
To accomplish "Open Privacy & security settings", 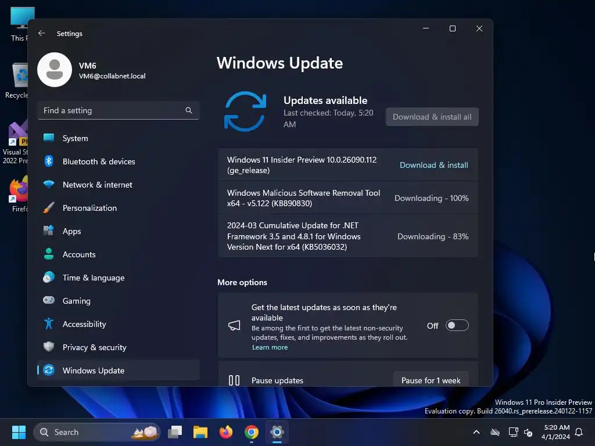I will point(119,347).
